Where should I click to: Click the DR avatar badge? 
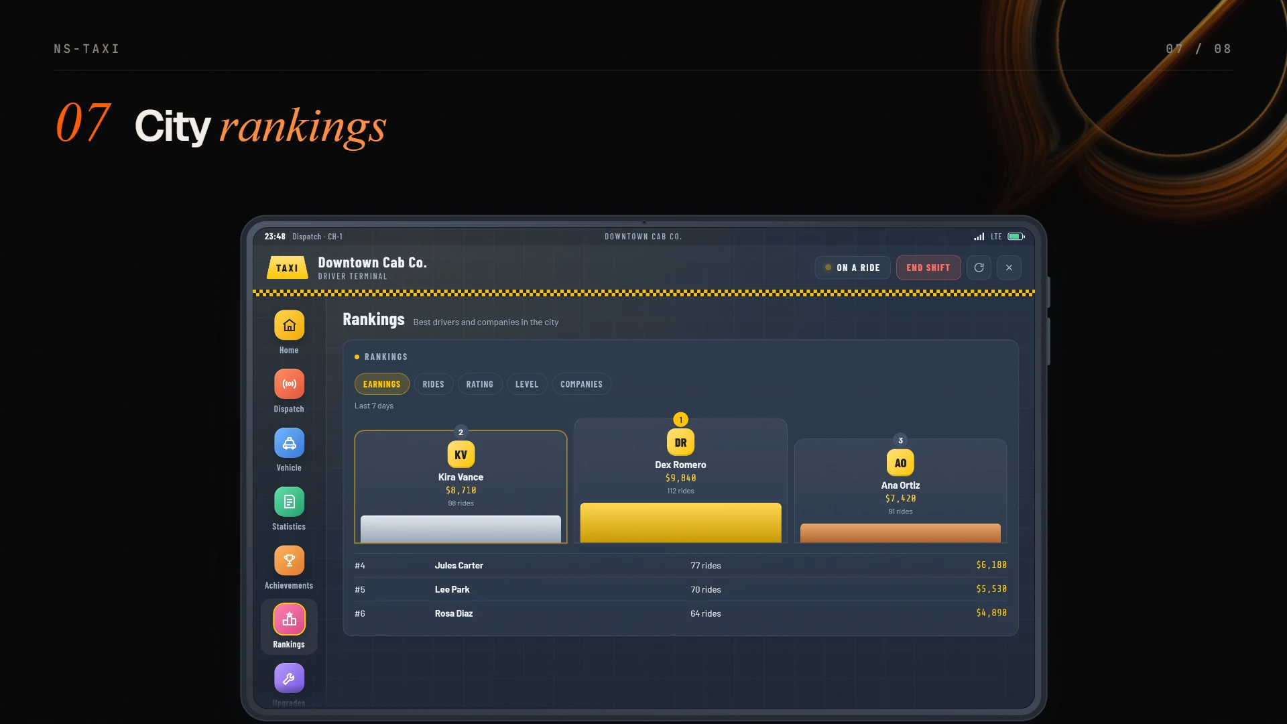[x=680, y=442]
